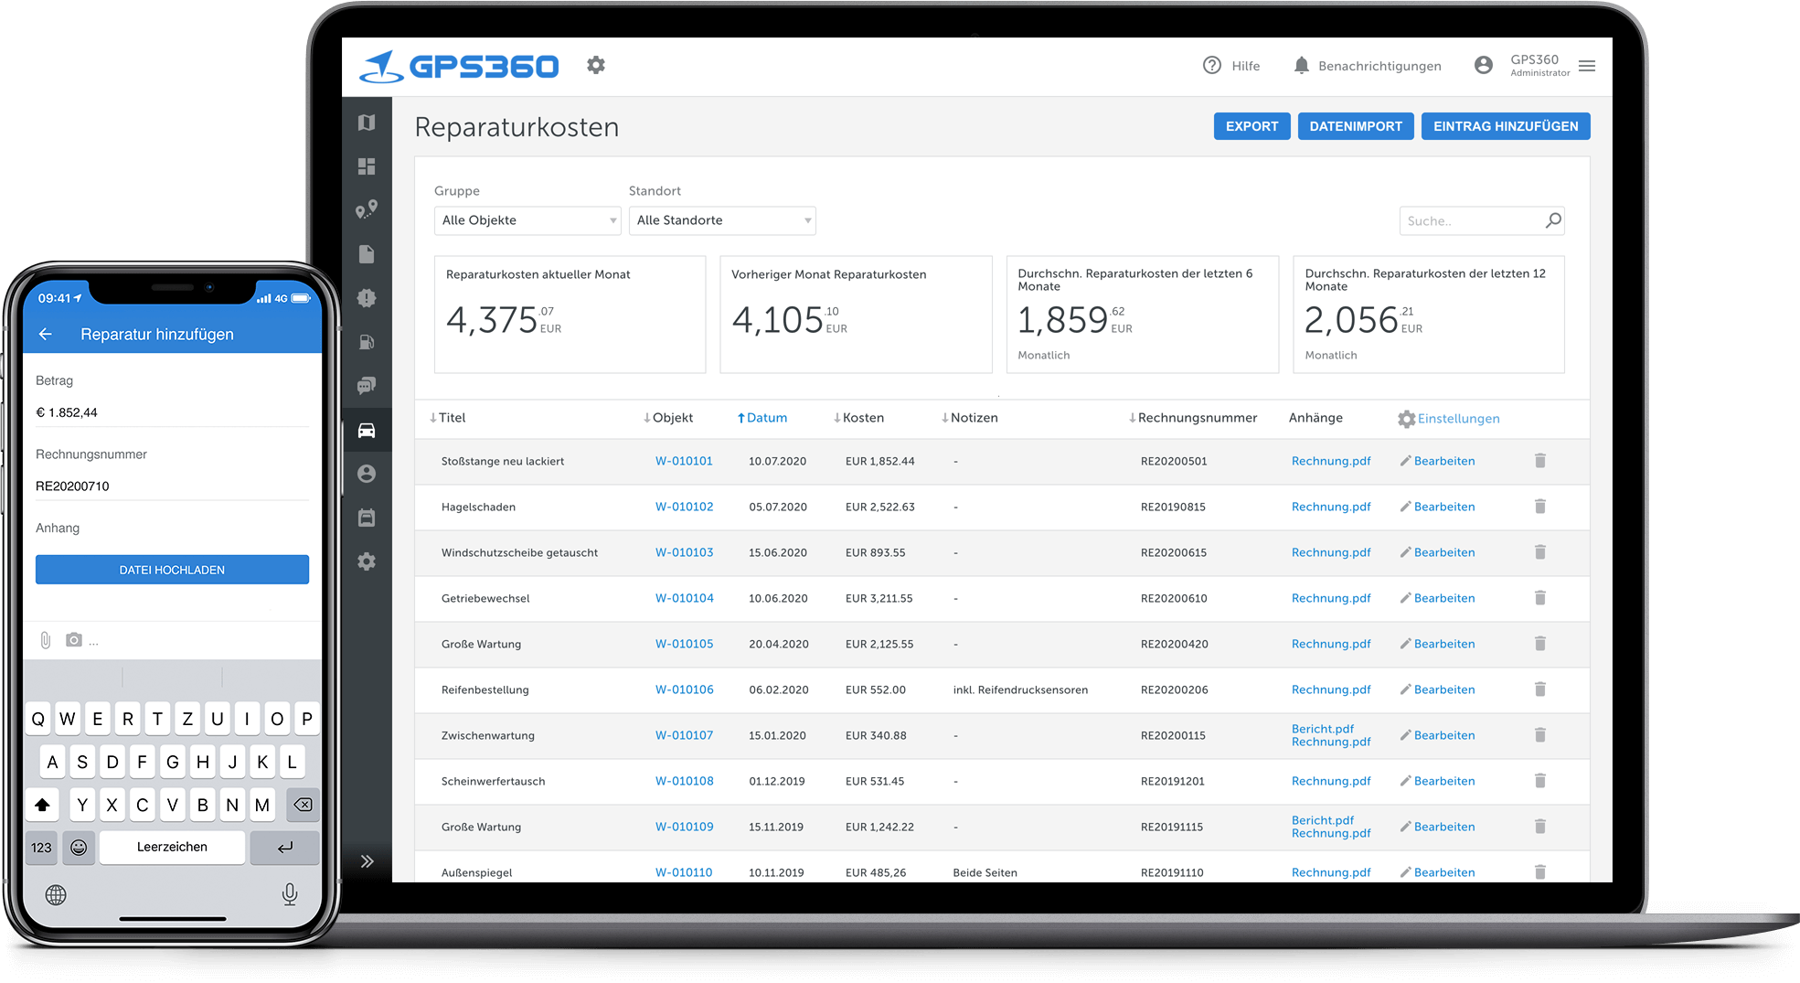This screenshot has height=983, width=1800.
Task: Sort table by Datum column
Action: pos(762,418)
